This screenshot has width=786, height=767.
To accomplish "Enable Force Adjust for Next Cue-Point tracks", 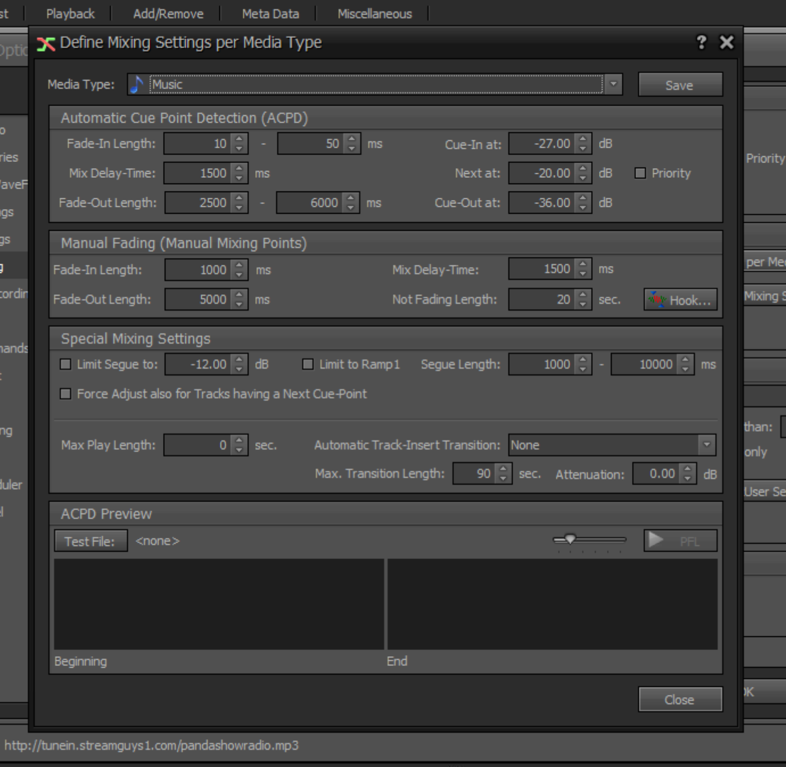I will tap(66, 394).
